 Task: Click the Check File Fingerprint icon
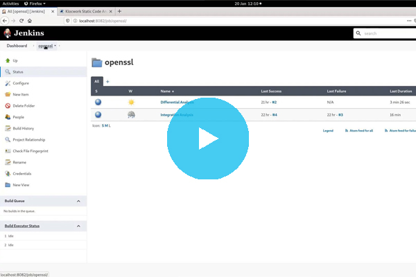point(8,151)
